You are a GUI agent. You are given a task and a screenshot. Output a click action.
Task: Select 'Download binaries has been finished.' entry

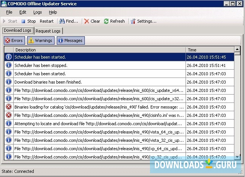point(119,82)
